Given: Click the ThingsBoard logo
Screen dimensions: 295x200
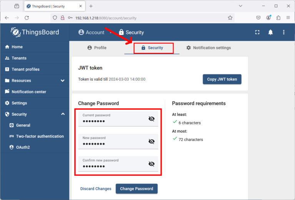Looking at the screenshot, I should click(x=35, y=32).
